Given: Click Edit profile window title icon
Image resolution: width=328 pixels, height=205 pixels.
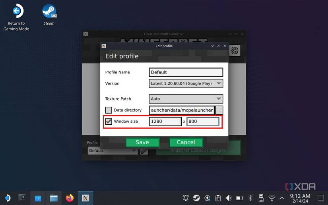Looking at the screenshot, I should (104, 46).
